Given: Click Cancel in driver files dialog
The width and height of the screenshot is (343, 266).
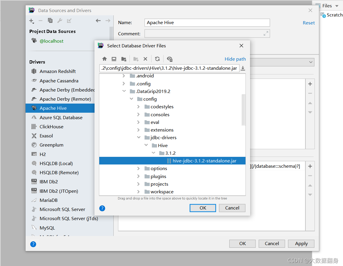Looking at the screenshot, I should pos(232,208).
